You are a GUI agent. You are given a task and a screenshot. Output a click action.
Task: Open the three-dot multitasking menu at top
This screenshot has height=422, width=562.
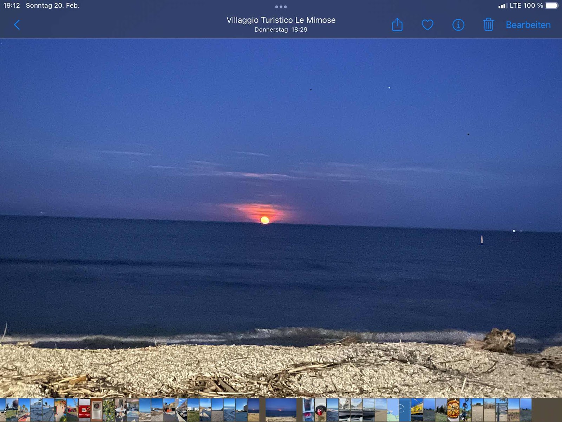281,7
